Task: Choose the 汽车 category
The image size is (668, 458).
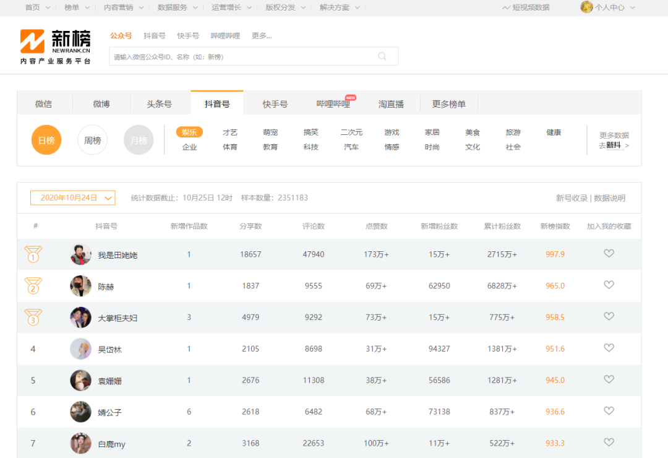Action: 351,147
